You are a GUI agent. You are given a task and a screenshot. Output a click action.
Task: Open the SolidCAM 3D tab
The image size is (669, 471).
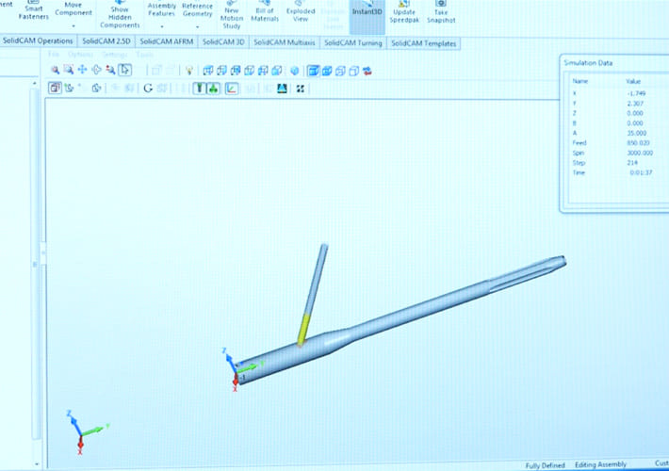point(223,41)
